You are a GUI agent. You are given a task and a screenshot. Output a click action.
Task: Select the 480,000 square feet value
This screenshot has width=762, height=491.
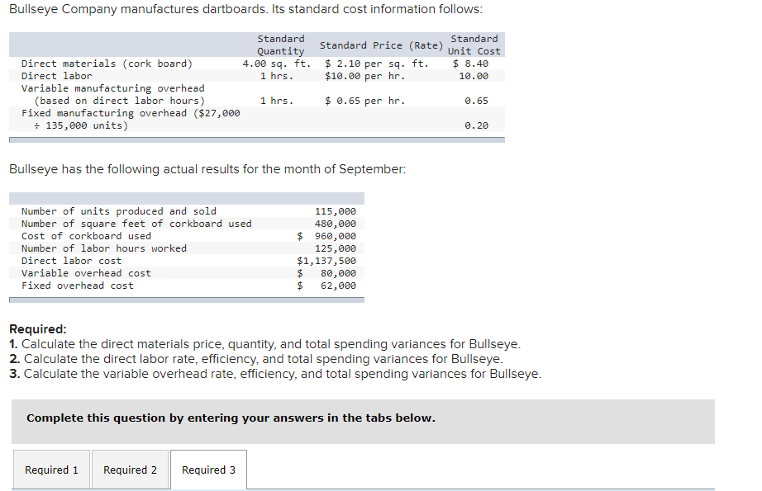336,224
